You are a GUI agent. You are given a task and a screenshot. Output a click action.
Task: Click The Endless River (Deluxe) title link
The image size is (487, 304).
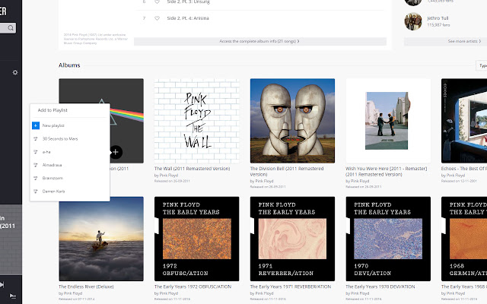86,287
